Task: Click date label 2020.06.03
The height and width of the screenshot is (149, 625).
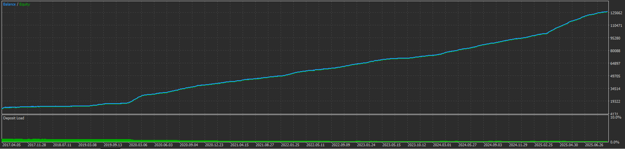Action: click(163, 145)
